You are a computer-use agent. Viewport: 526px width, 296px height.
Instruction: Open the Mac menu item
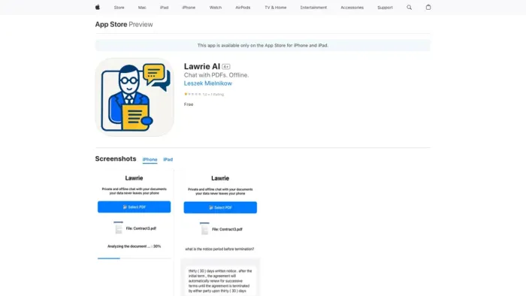pos(142,8)
